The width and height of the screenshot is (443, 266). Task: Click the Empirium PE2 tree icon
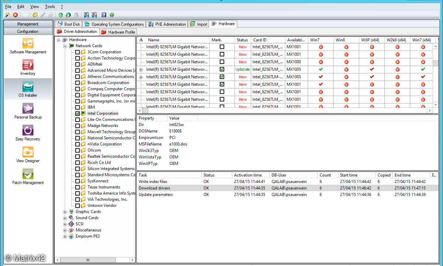pyautogui.click(x=71, y=236)
